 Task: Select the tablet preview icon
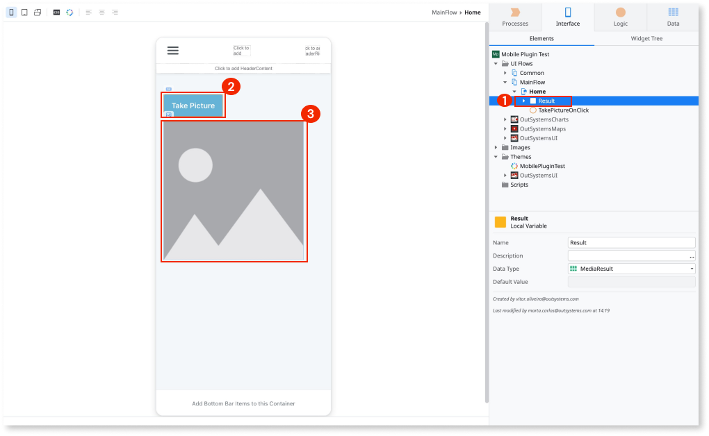24,12
